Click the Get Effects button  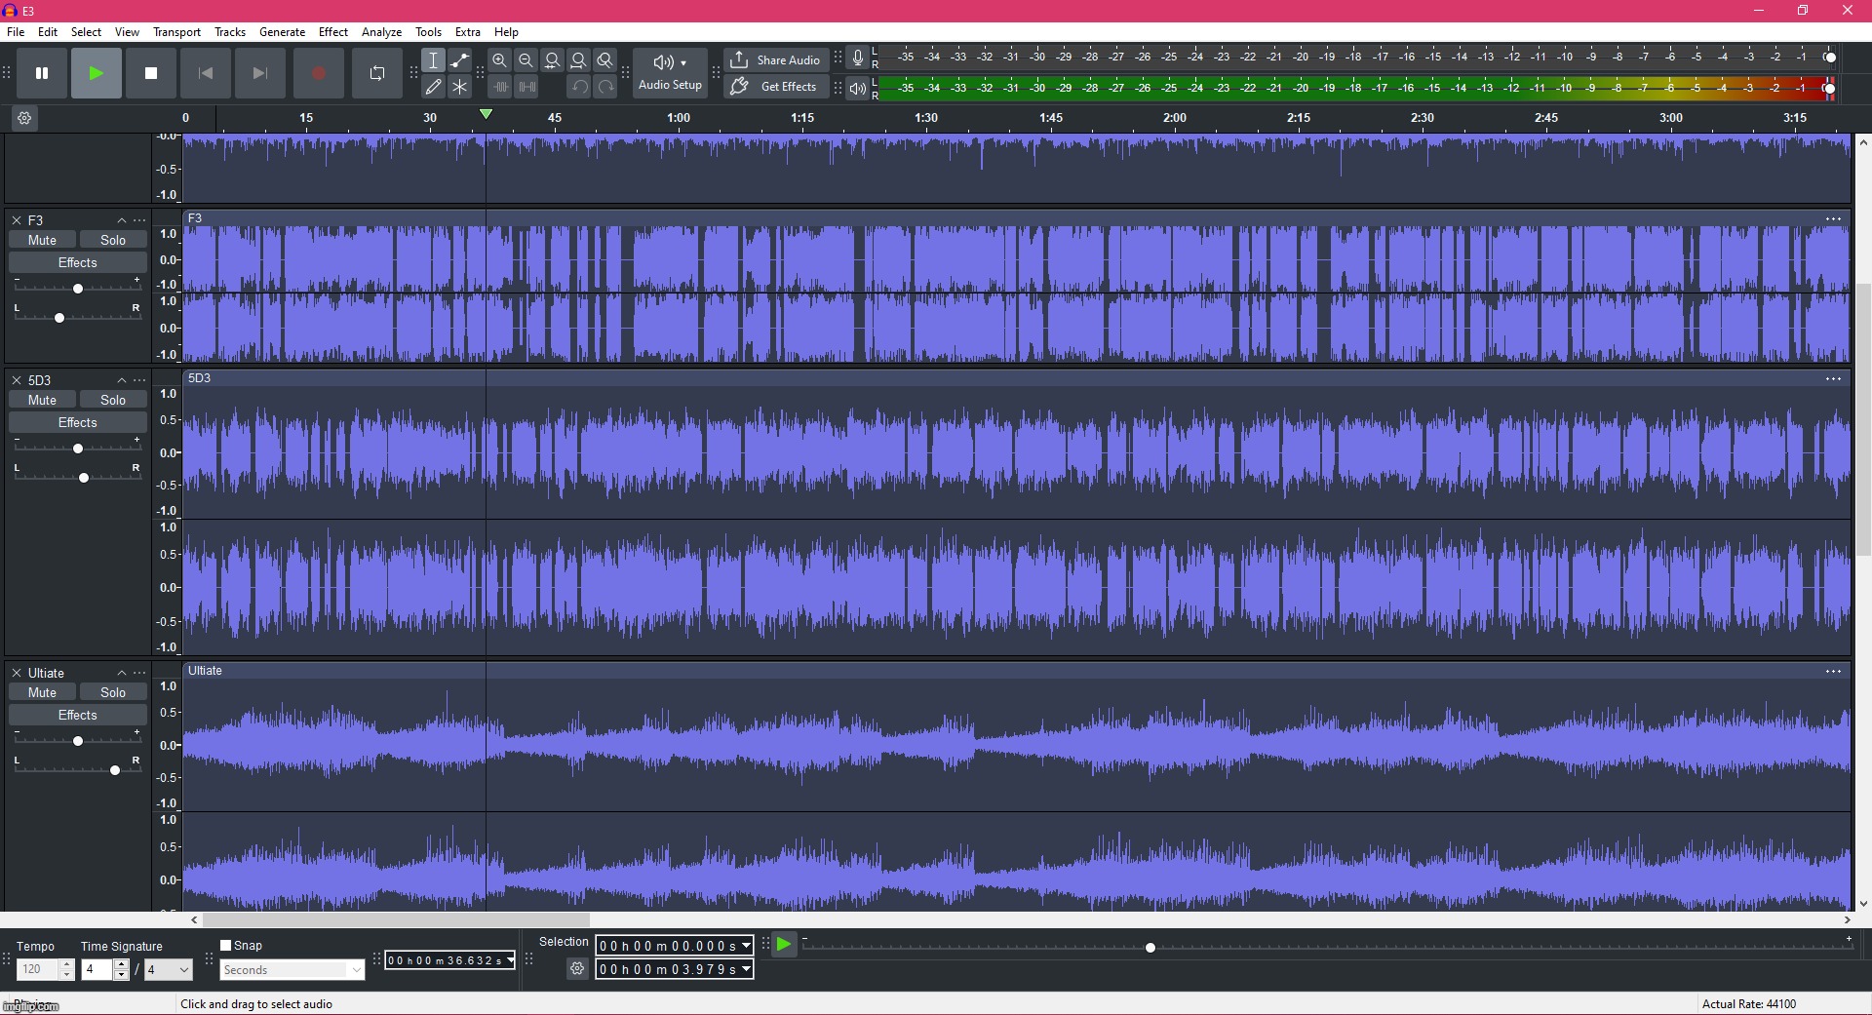coord(776,87)
